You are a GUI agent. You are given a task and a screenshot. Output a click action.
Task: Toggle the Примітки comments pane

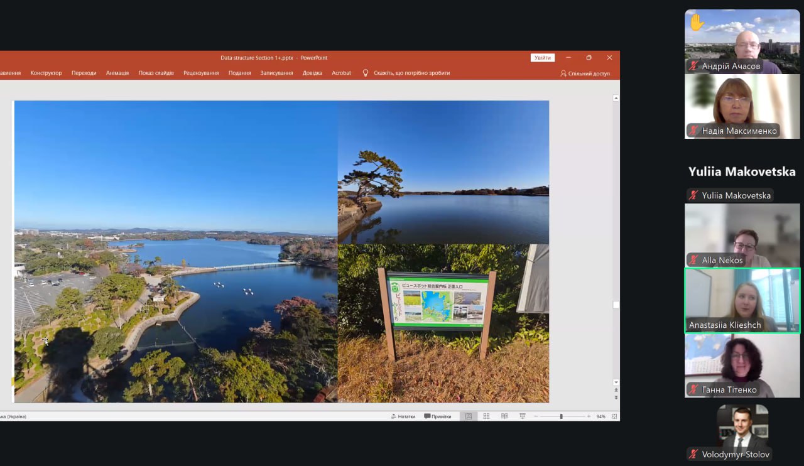coord(438,416)
